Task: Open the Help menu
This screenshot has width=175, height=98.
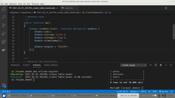Action: [42, 4]
